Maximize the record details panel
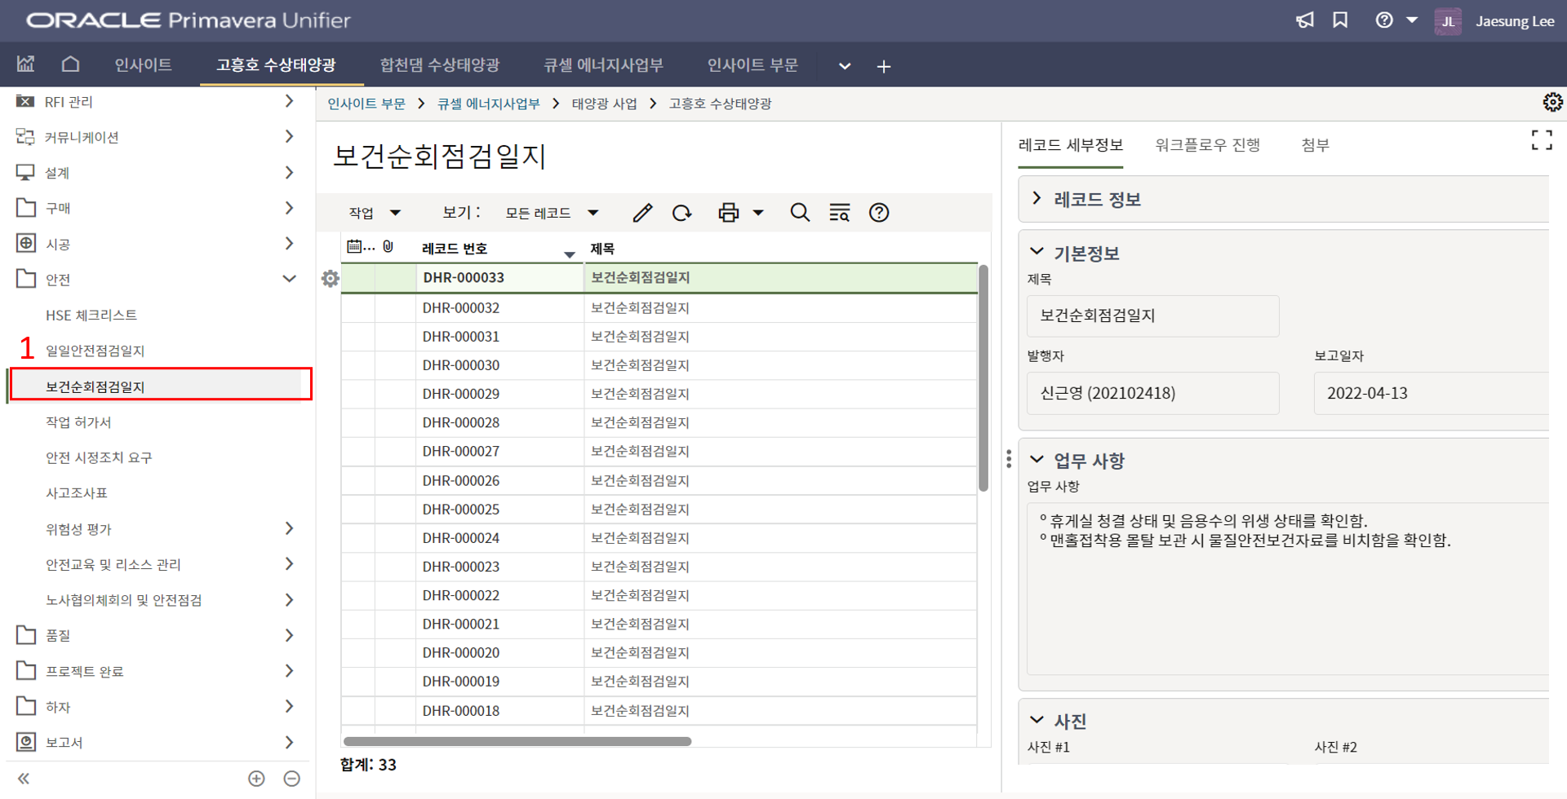The width and height of the screenshot is (1567, 799). (x=1541, y=140)
